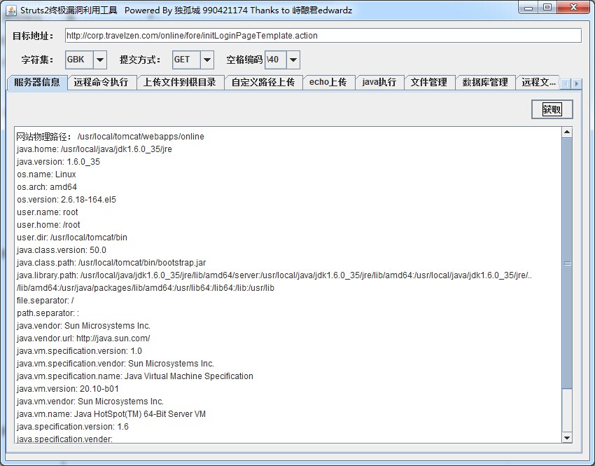
Task: Click the java.class.path line
Action: pyautogui.click(x=111, y=263)
